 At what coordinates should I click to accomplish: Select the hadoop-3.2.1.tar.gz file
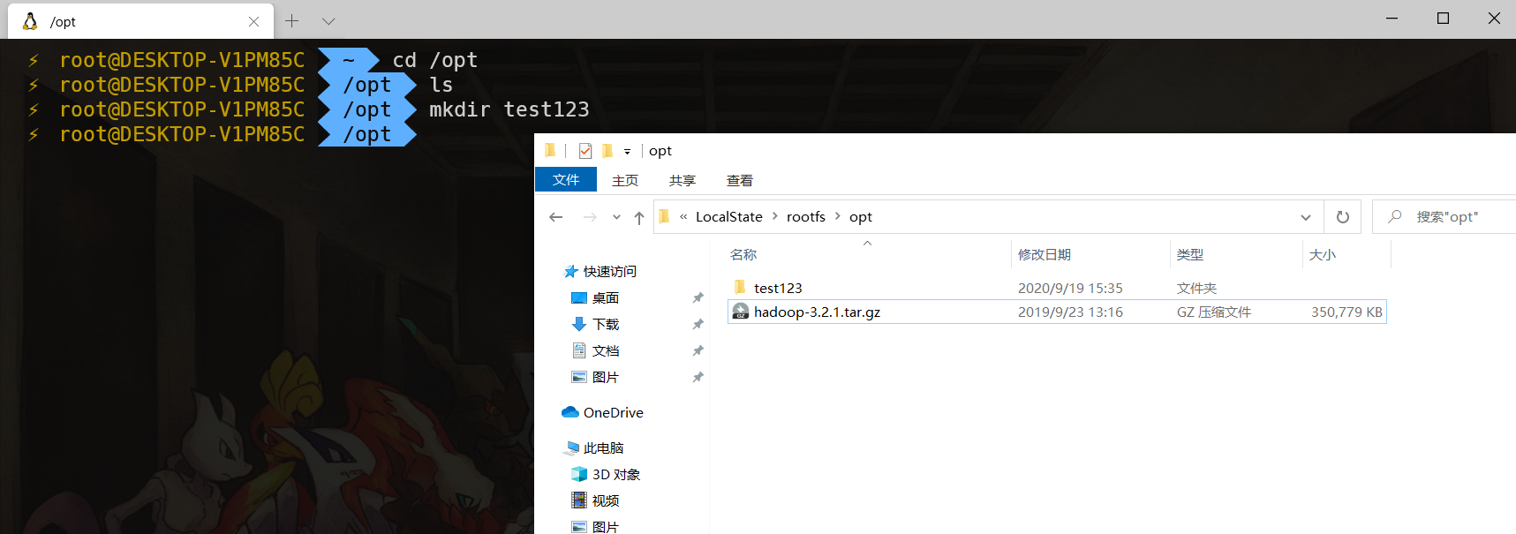click(x=817, y=312)
